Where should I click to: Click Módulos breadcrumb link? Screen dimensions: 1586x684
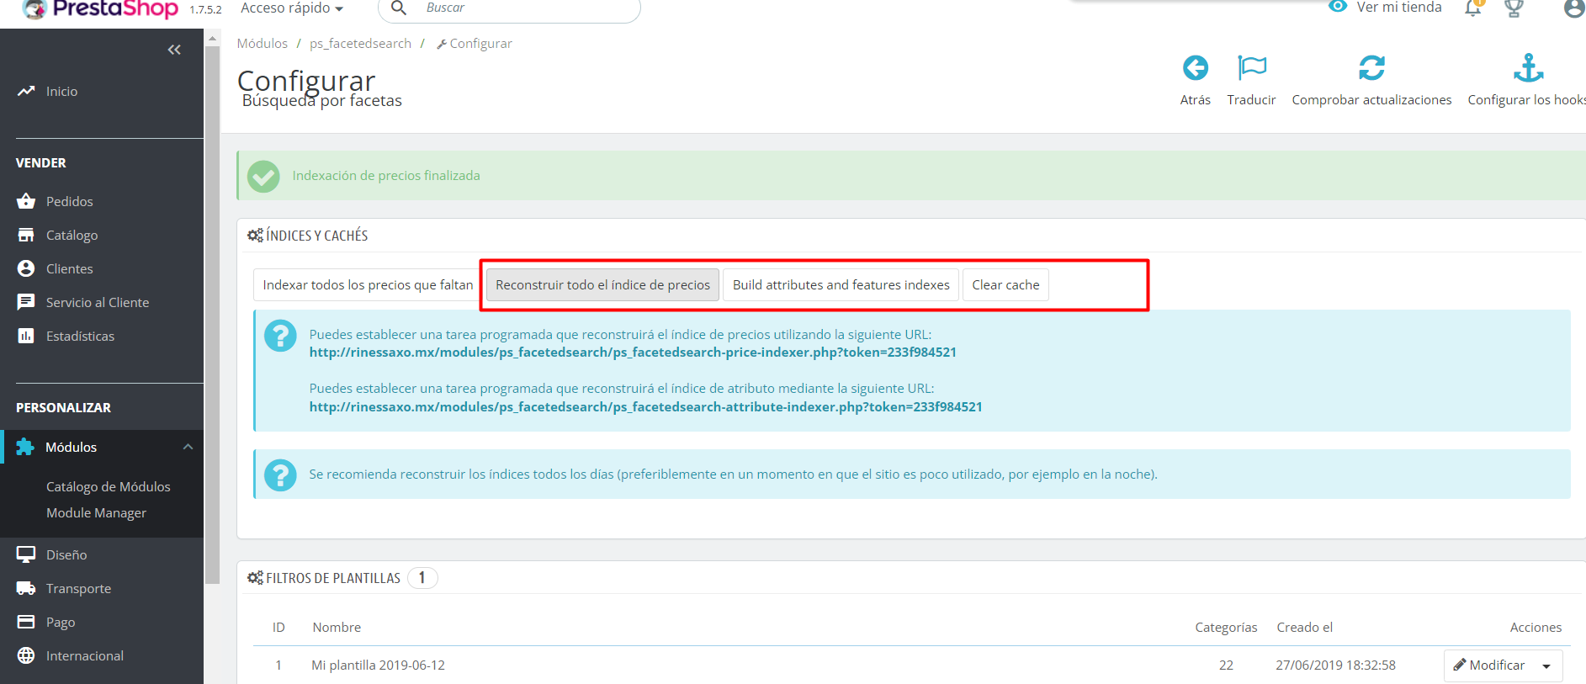262,43
